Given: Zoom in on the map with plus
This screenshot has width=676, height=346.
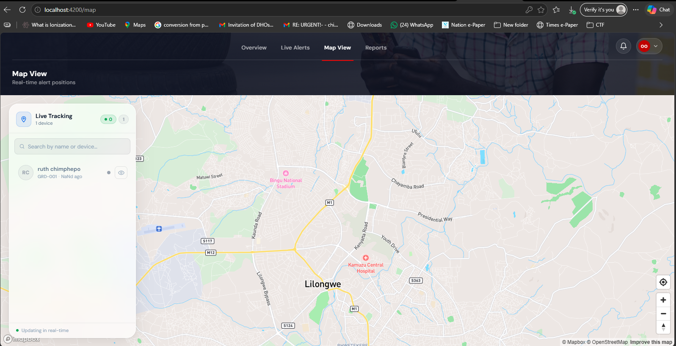Looking at the screenshot, I should point(663,300).
